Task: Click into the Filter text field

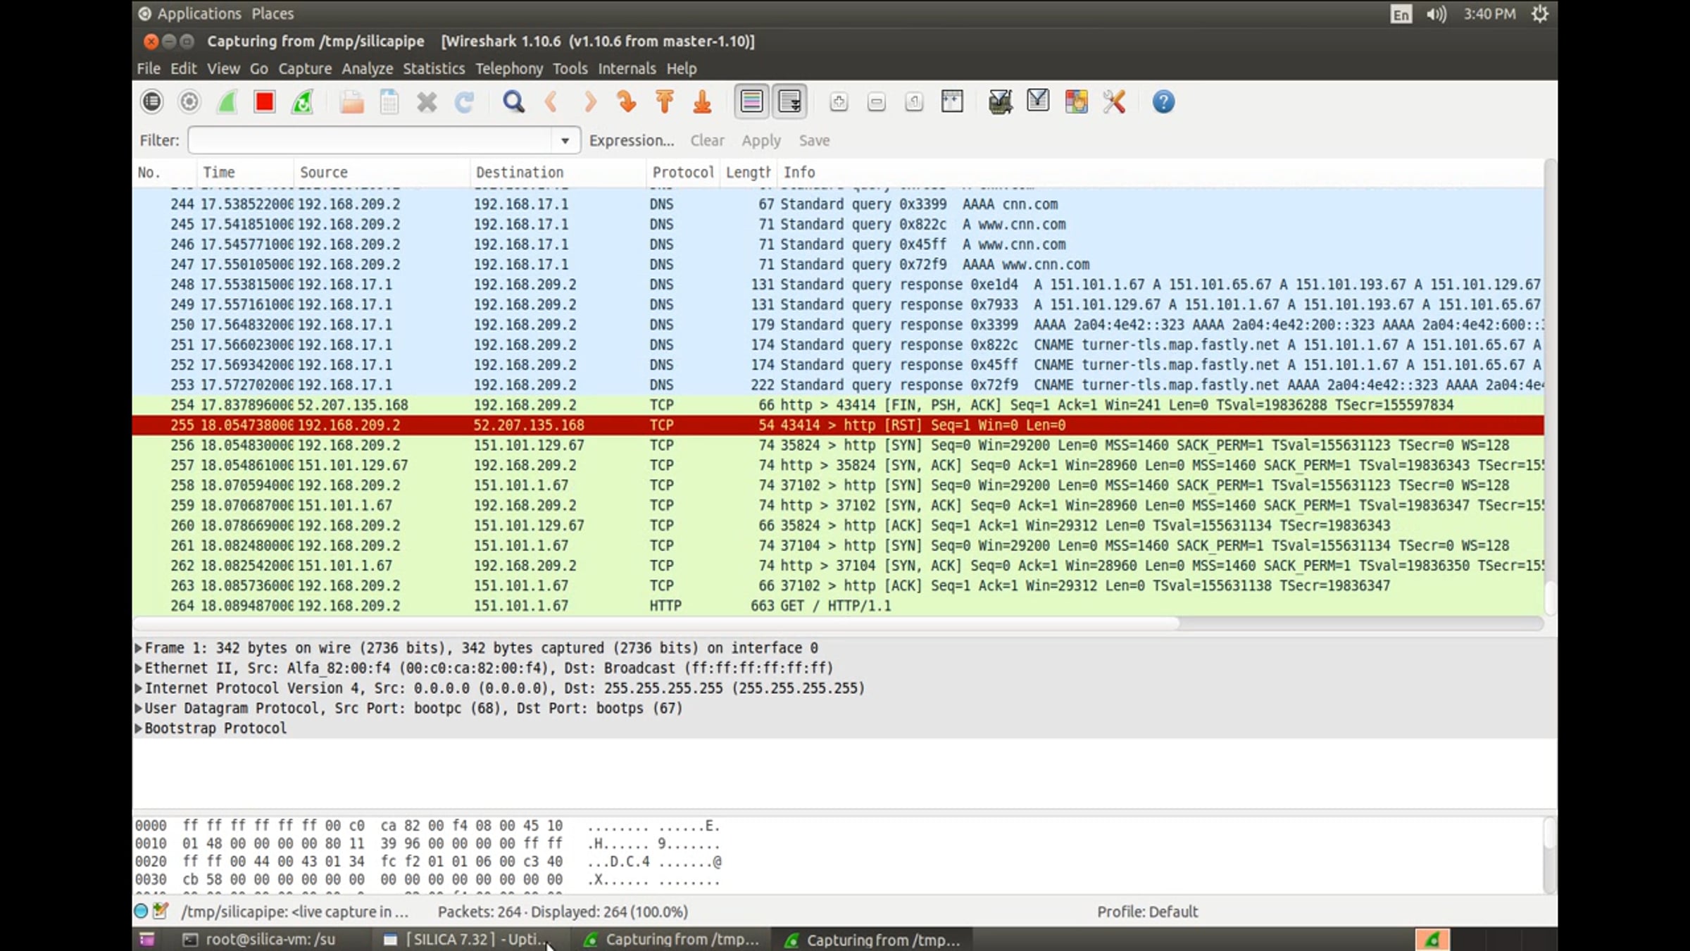Action: (370, 141)
